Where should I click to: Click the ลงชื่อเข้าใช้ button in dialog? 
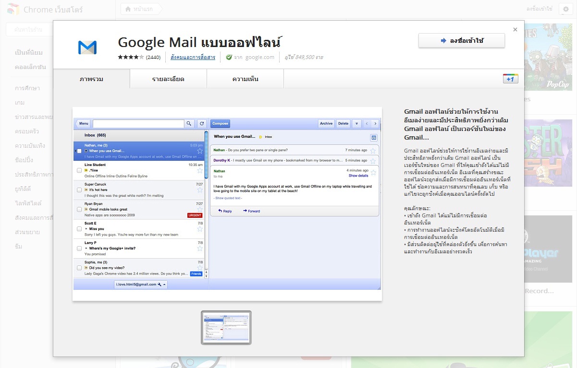tap(461, 41)
